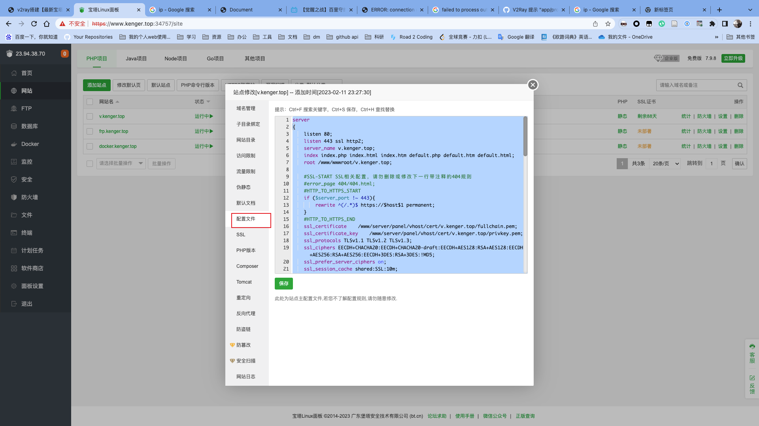The height and width of the screenshot is (426, 759).
Task: Switch to the Java项目 tab
Action: pyautogui.click(x=136, y=58)
